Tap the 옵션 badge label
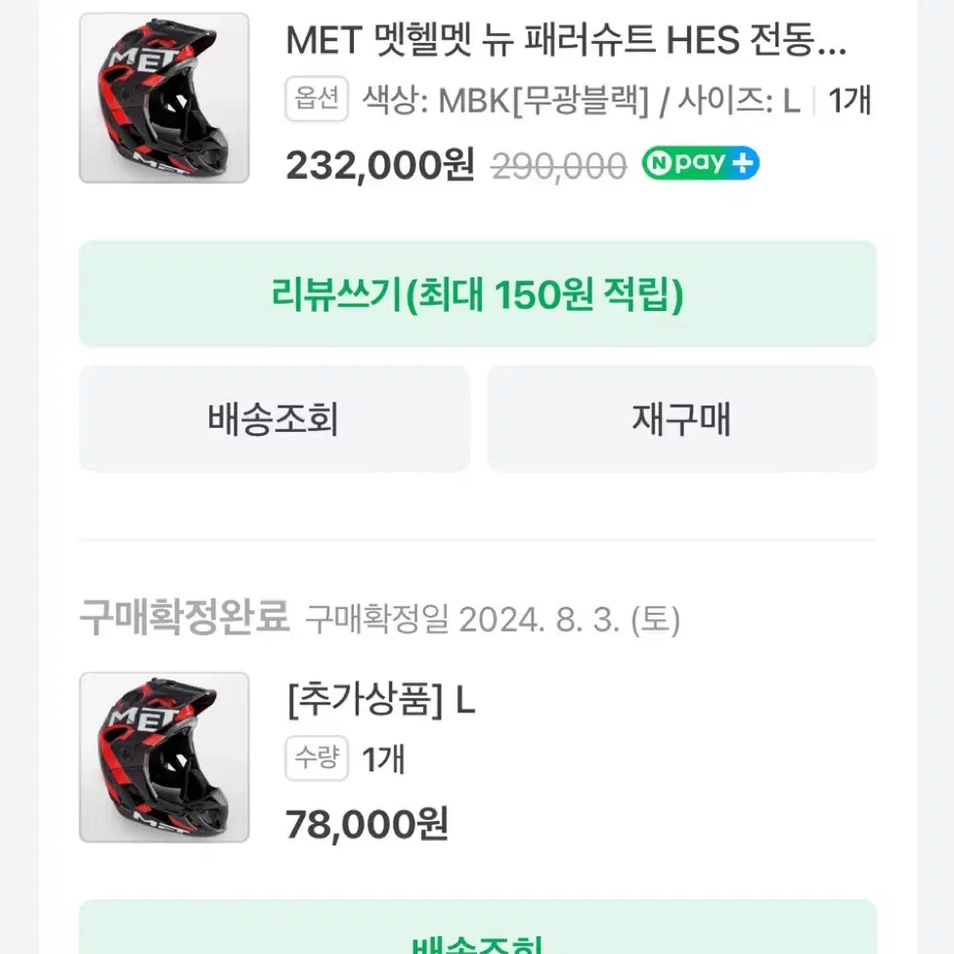The image size is (954, 954). click(x=317, y=99)
